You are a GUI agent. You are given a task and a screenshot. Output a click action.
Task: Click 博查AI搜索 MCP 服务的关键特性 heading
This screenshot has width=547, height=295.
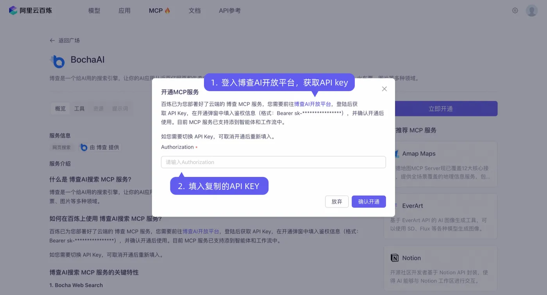94,272
